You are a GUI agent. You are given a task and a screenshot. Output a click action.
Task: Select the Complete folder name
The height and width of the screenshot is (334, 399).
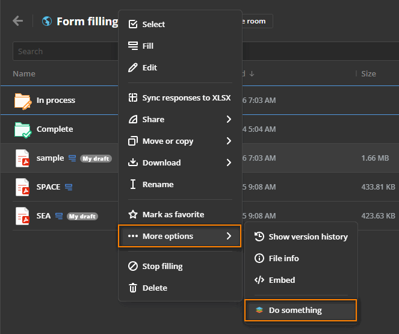tap(55, 129)
